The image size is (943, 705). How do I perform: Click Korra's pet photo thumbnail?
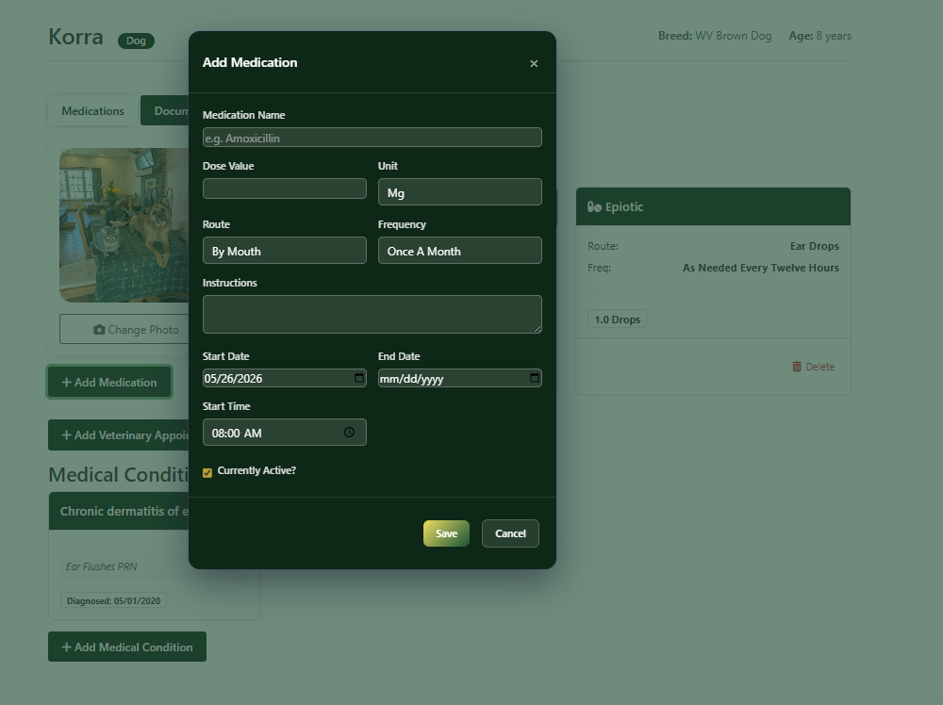coord(124,225)
